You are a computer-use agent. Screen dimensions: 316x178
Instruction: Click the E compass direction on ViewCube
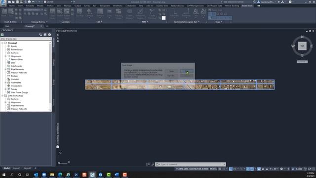coord(312,46)
